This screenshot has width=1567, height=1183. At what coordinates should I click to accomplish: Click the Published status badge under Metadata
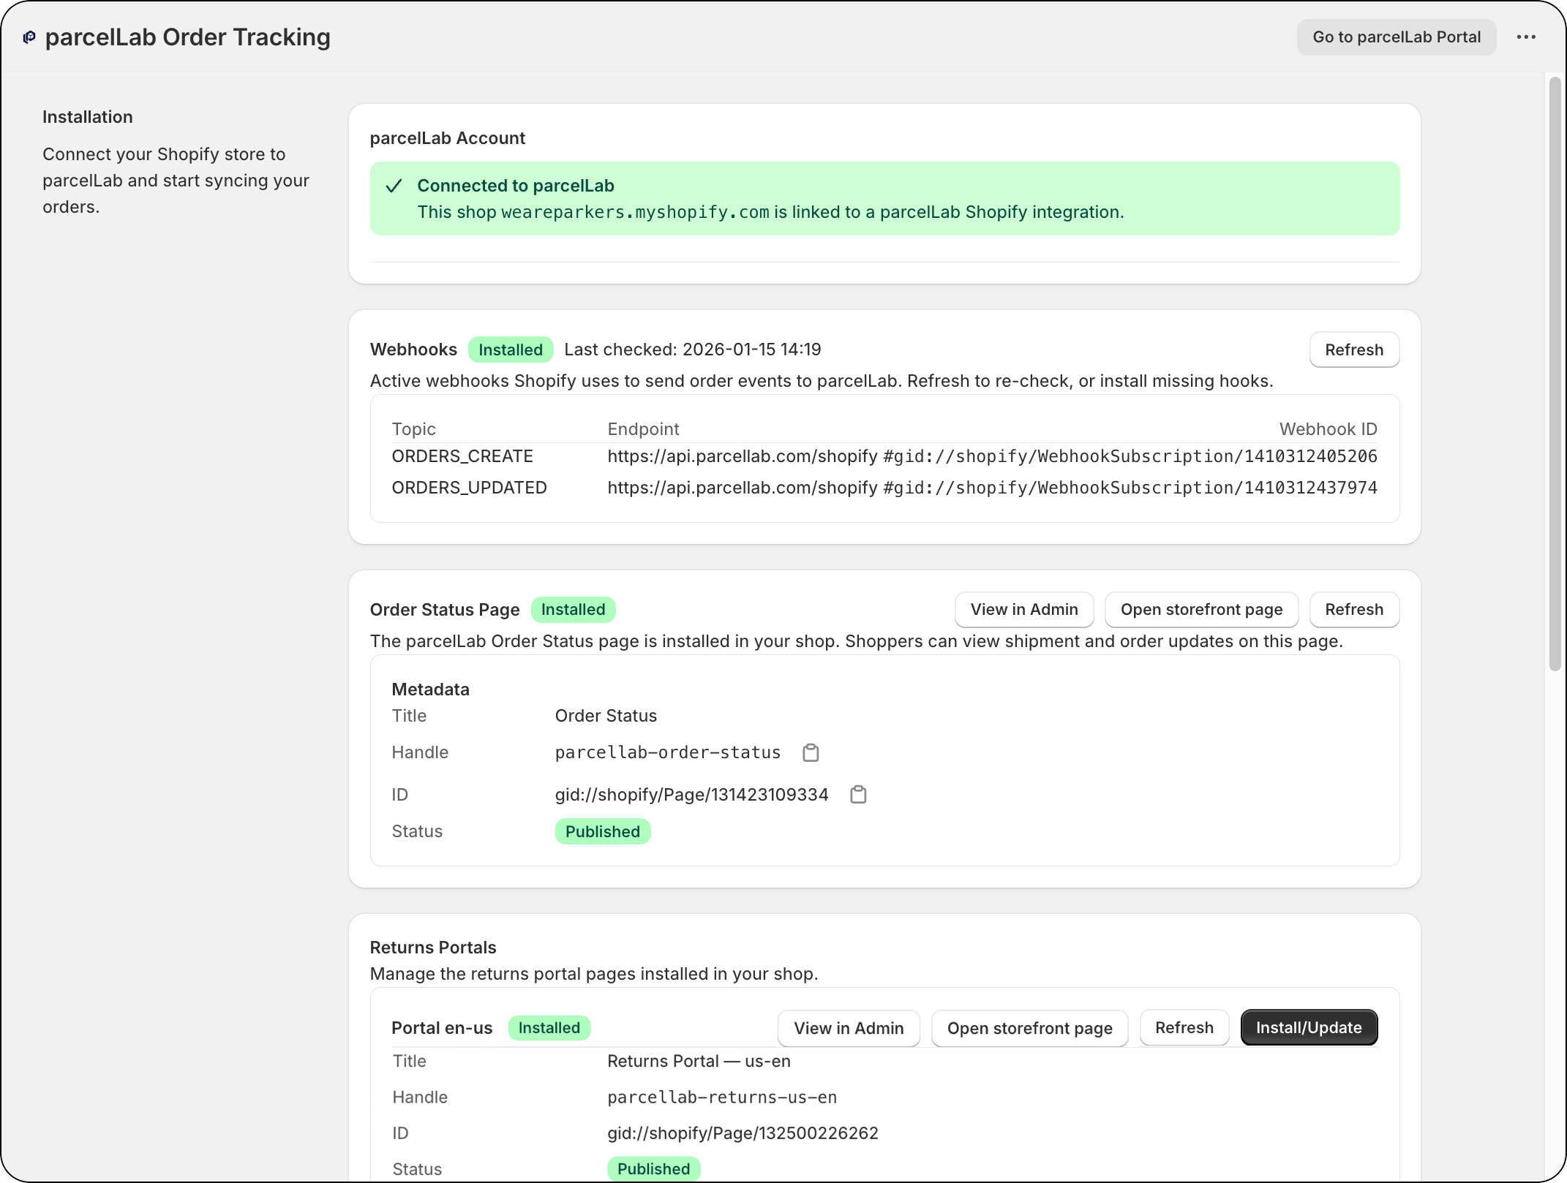(603, 831)
